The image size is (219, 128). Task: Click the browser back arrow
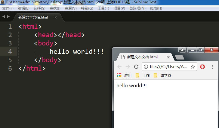click(119, 67)
